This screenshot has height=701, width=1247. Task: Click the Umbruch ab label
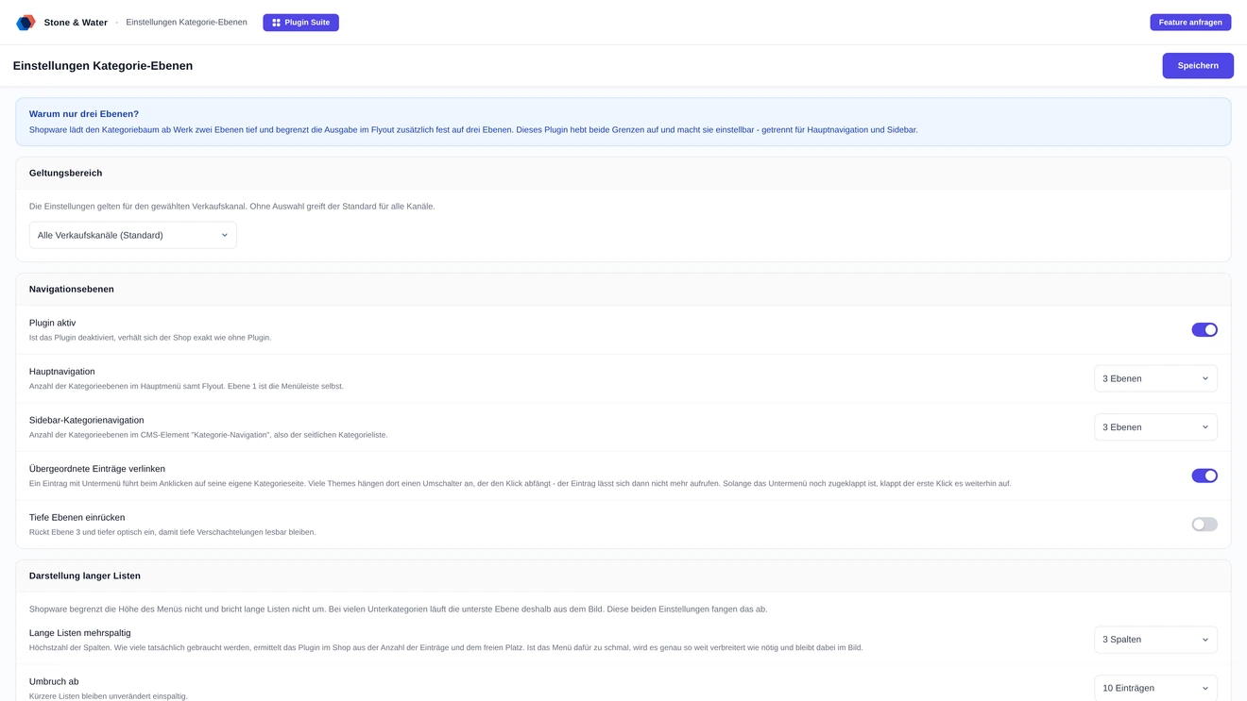54,681
